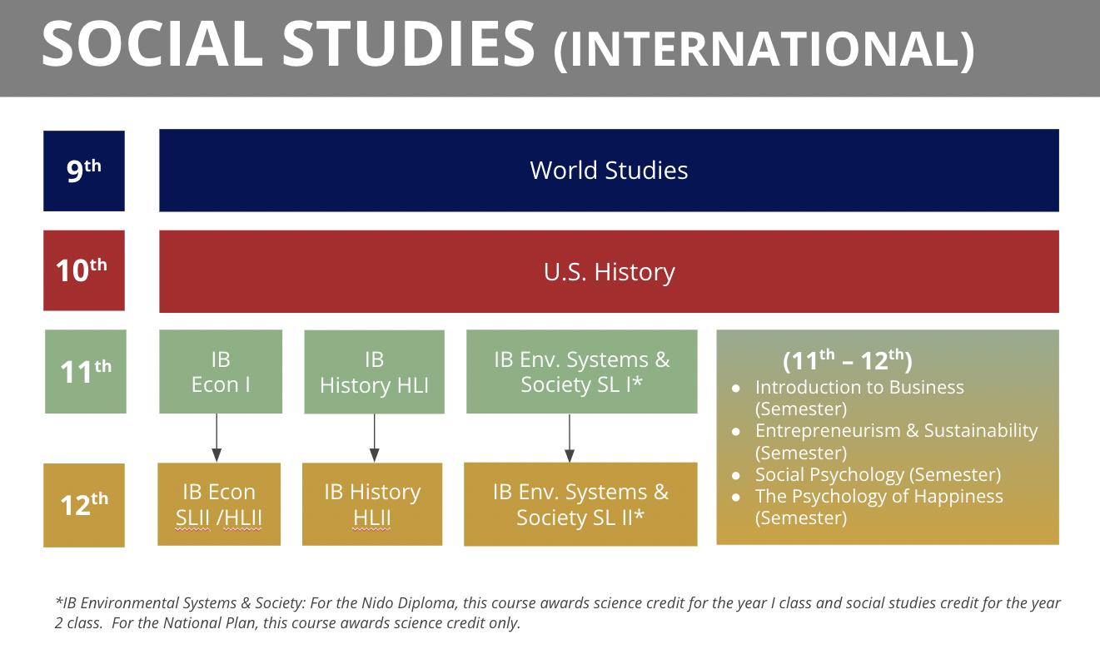Select the IB Econ SLII /HLII box

coord(219,504)
